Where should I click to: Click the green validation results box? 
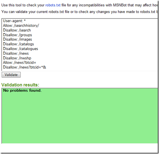(x=80, y=116)
